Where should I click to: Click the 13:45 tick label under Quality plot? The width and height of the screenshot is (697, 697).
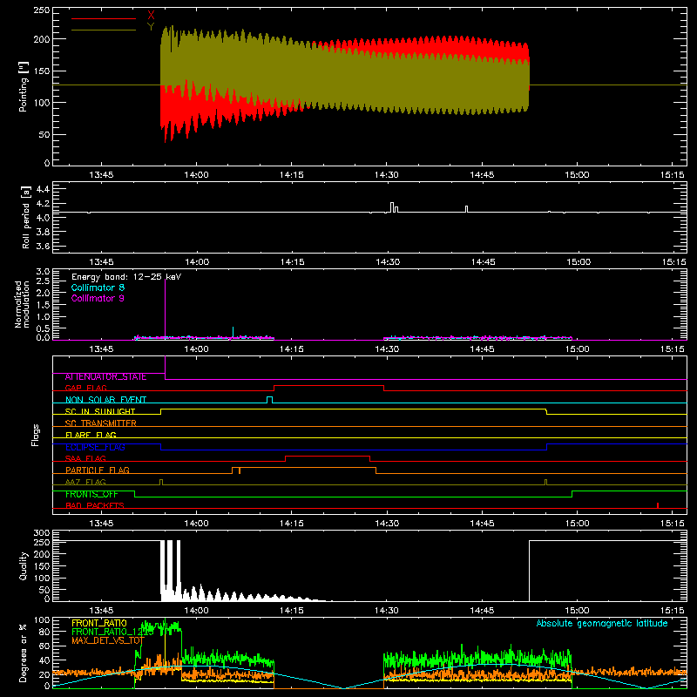click(x=101, y=611)
